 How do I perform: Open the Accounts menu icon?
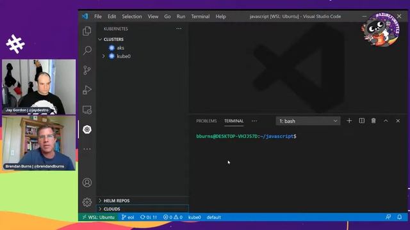pos(87,183)
